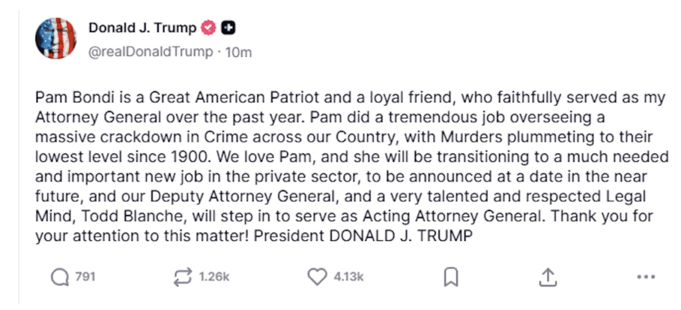The height and width of the screenshot is (310, 681).
Task: Click the words "Pam Bondi" starting the post
Action: pyautogui.click(x=65, y=98)
